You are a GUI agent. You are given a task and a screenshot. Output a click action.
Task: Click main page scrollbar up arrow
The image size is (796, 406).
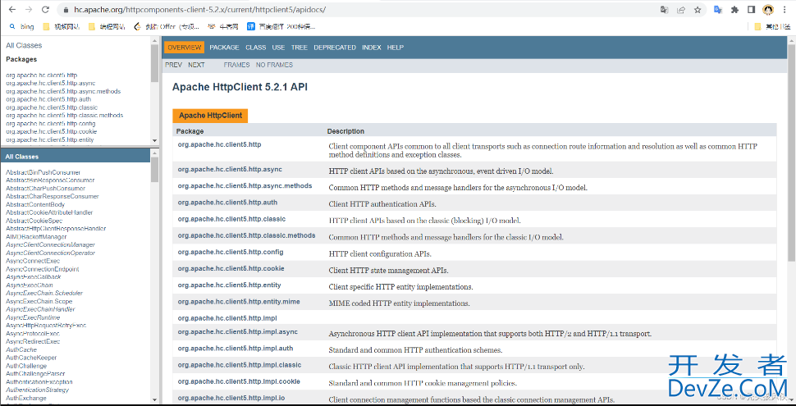[x=791, y=40]
